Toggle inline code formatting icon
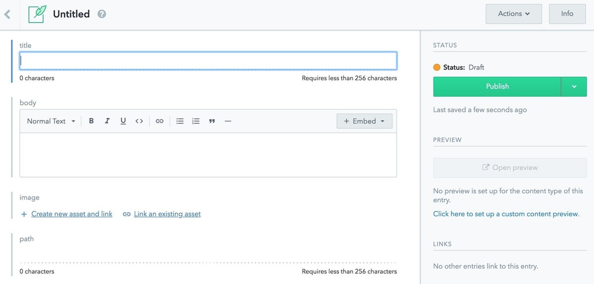594x284 pixels. tap(139, 121)
